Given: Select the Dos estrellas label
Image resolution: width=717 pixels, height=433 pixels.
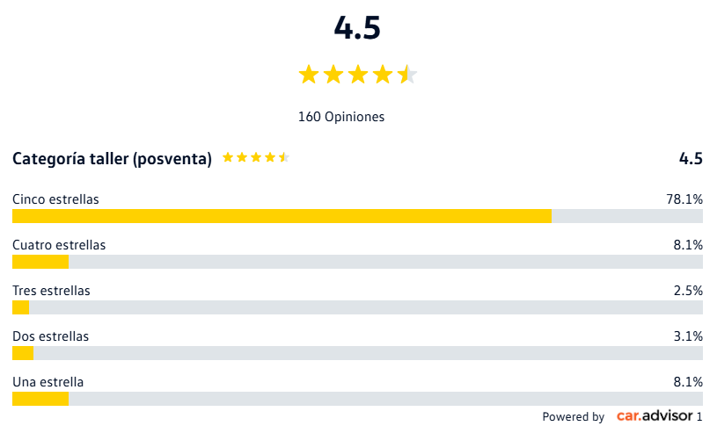Looking at the screenshot, I should tap(51, 336).
